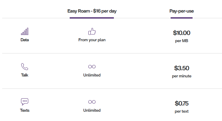
Task: Click Unlimited text in Texts row
Action: [x=92, y=110]
